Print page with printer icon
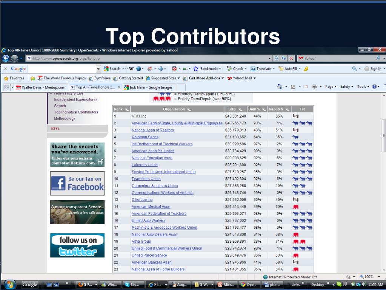386x290 pixels. point(314,87)
